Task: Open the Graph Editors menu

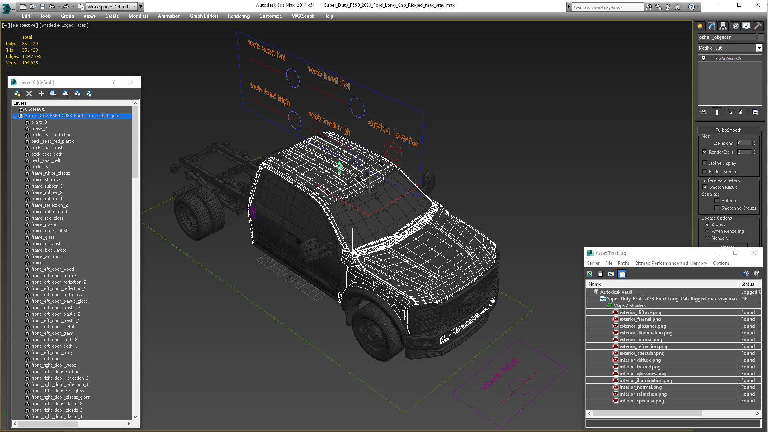Action: point(204,16)
